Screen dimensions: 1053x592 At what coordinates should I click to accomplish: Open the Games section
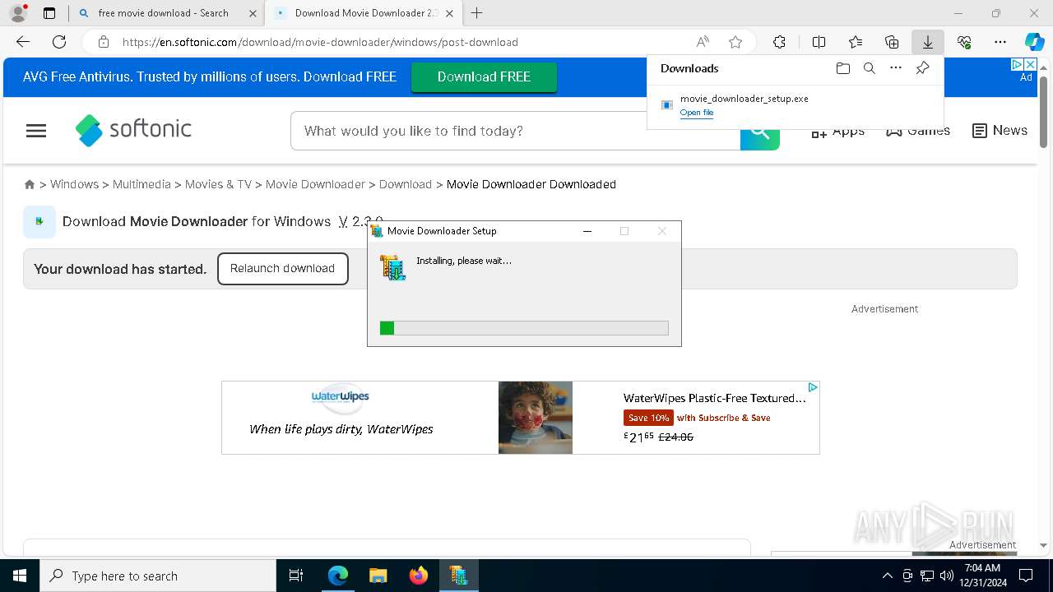(918, 131)
